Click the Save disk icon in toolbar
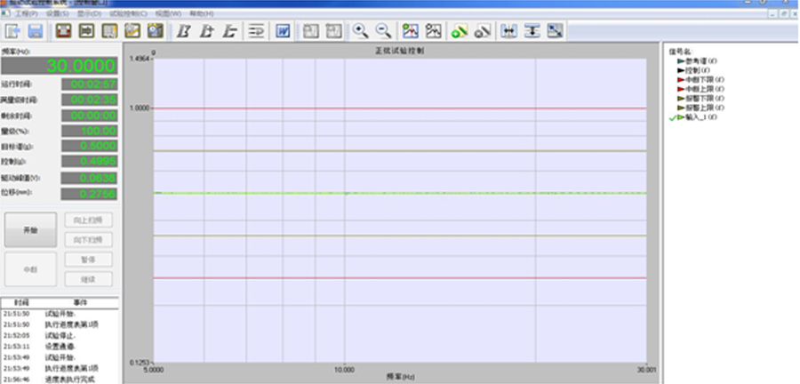Screen dimensions: 800x384 (x=36, y=32)
